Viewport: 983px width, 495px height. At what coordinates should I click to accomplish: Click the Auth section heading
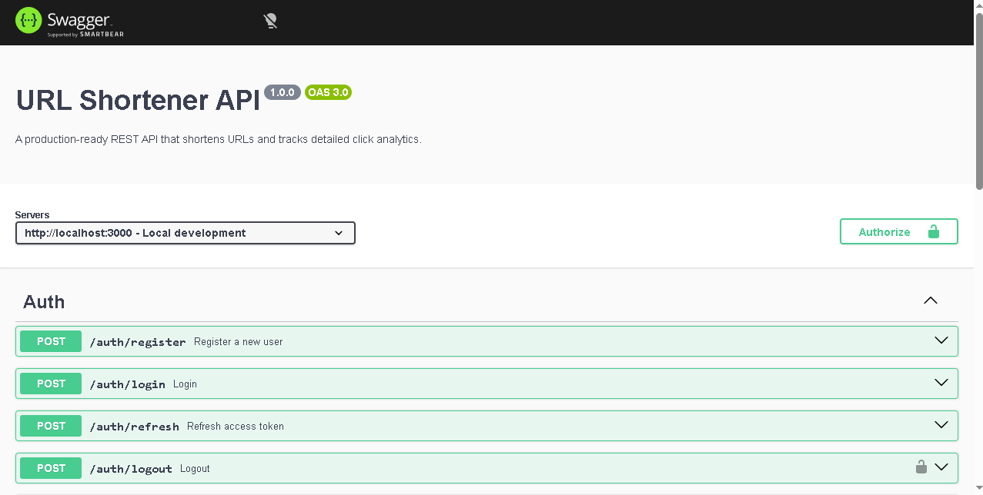(x=44, y=302)
